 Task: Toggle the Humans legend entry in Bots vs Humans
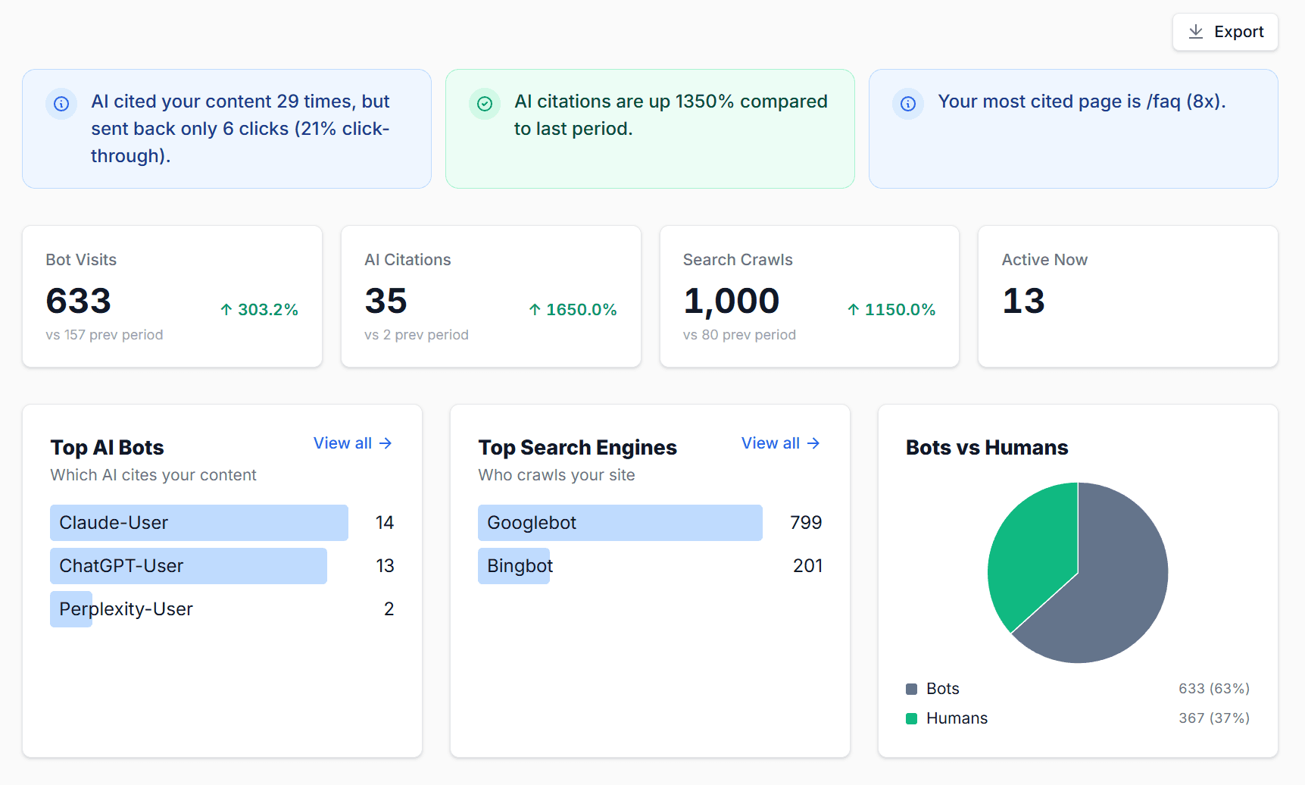956,718
